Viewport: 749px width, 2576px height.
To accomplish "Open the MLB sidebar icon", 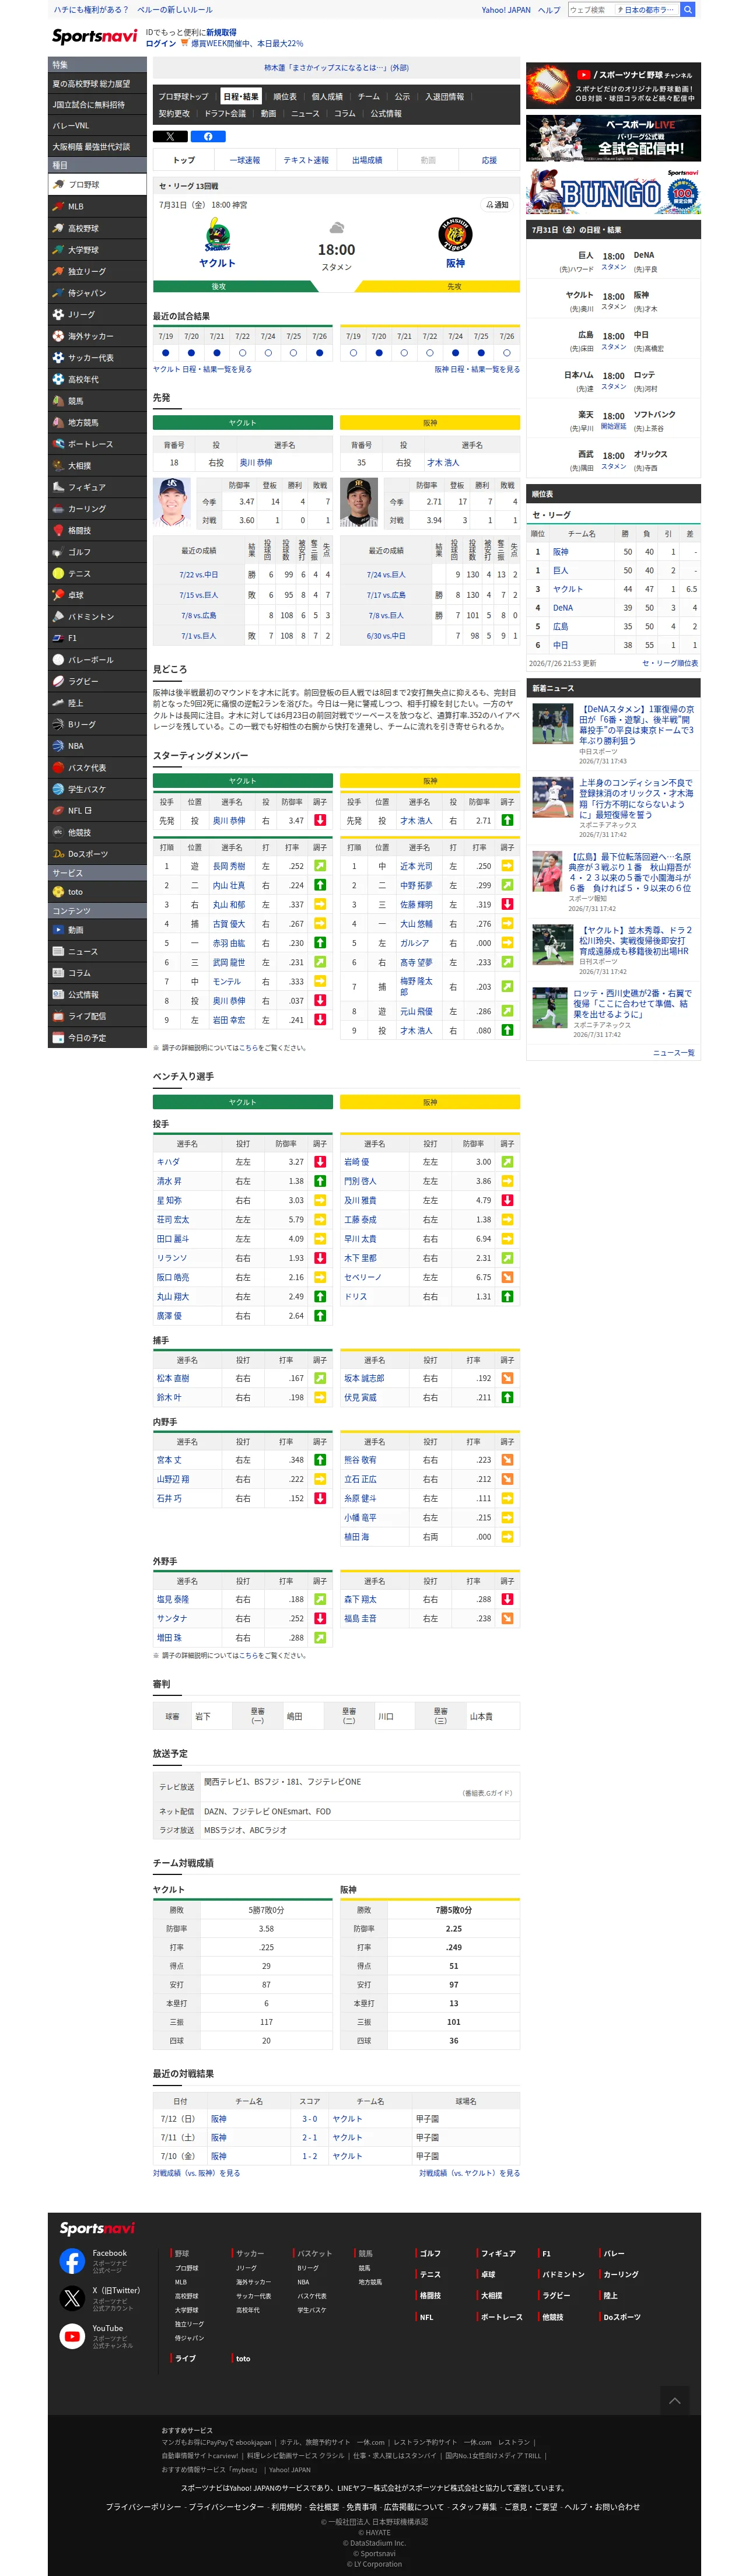I will tap(58, 206).
